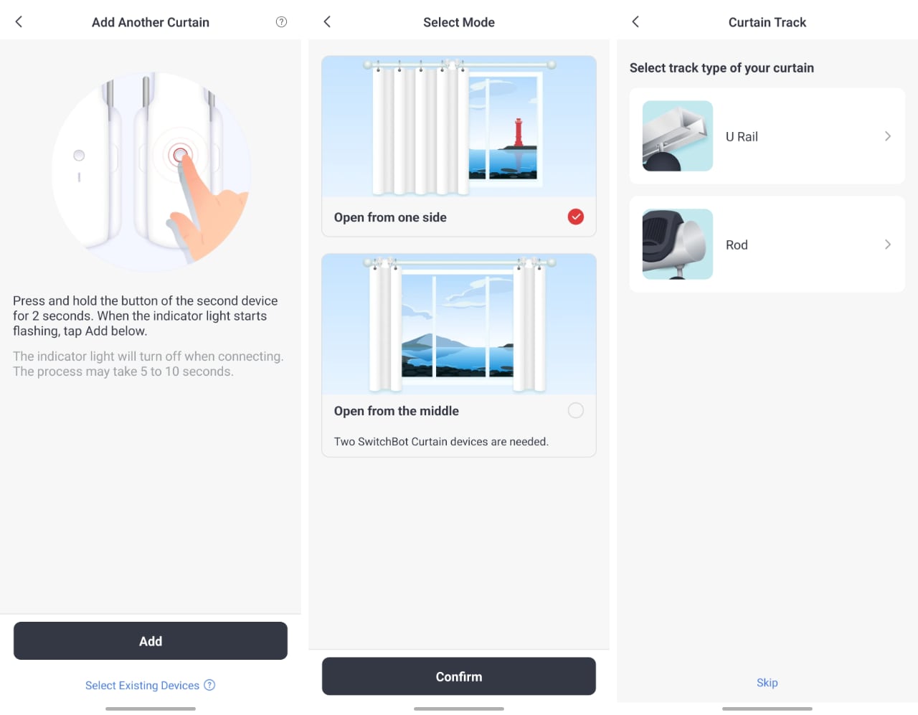Tap the Open from the middle label
The height and width of the screenshot is (715, 918).
coord(397,411)
